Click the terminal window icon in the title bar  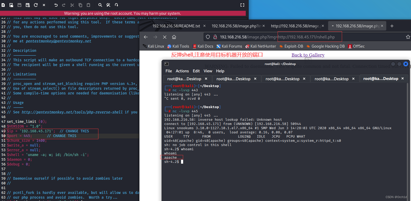click(x=166, y=64)
